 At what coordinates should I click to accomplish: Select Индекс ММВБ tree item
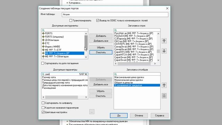click(x=52, y=47)
